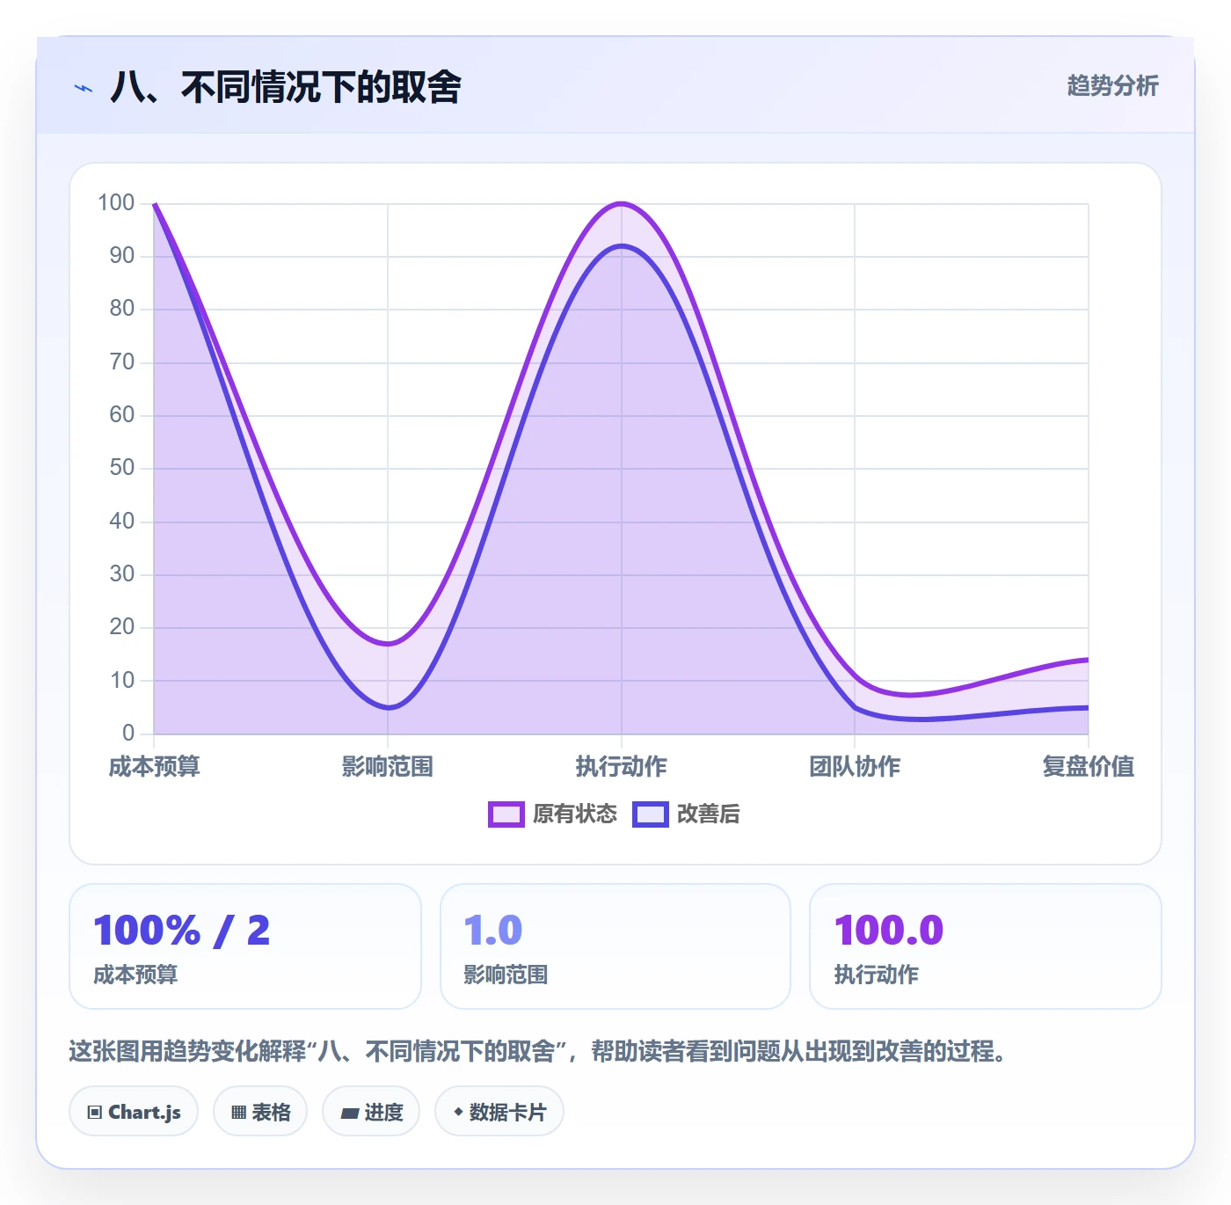
Task: Open the 100.0 执行动作 card
Action: pyautogui.click(x=986, y=946)
